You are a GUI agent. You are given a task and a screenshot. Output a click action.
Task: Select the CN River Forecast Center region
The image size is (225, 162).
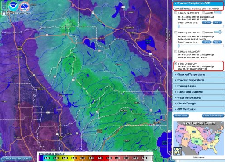(x=179, y=136)
